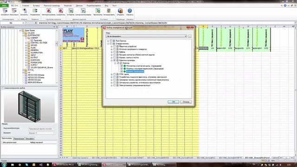The height and width of the screenshot is (167, 297).
Task: Click the Вставить model data icon
Action: [x=71, y=11]
